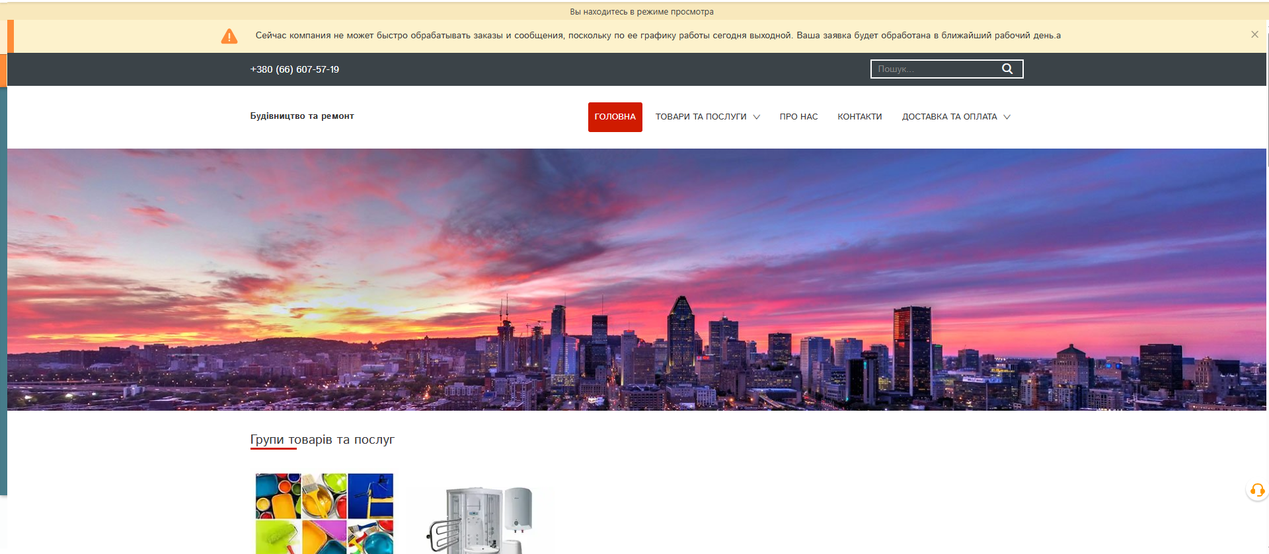Select the ТОВАРИ ТА ПОСЛУГИ menu label

pyautogui.click(x=701, y=117)
